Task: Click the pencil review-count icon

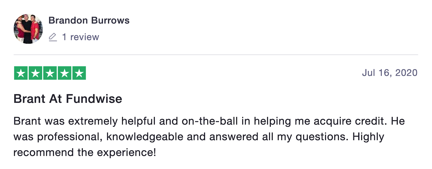Action: point(53,37)
